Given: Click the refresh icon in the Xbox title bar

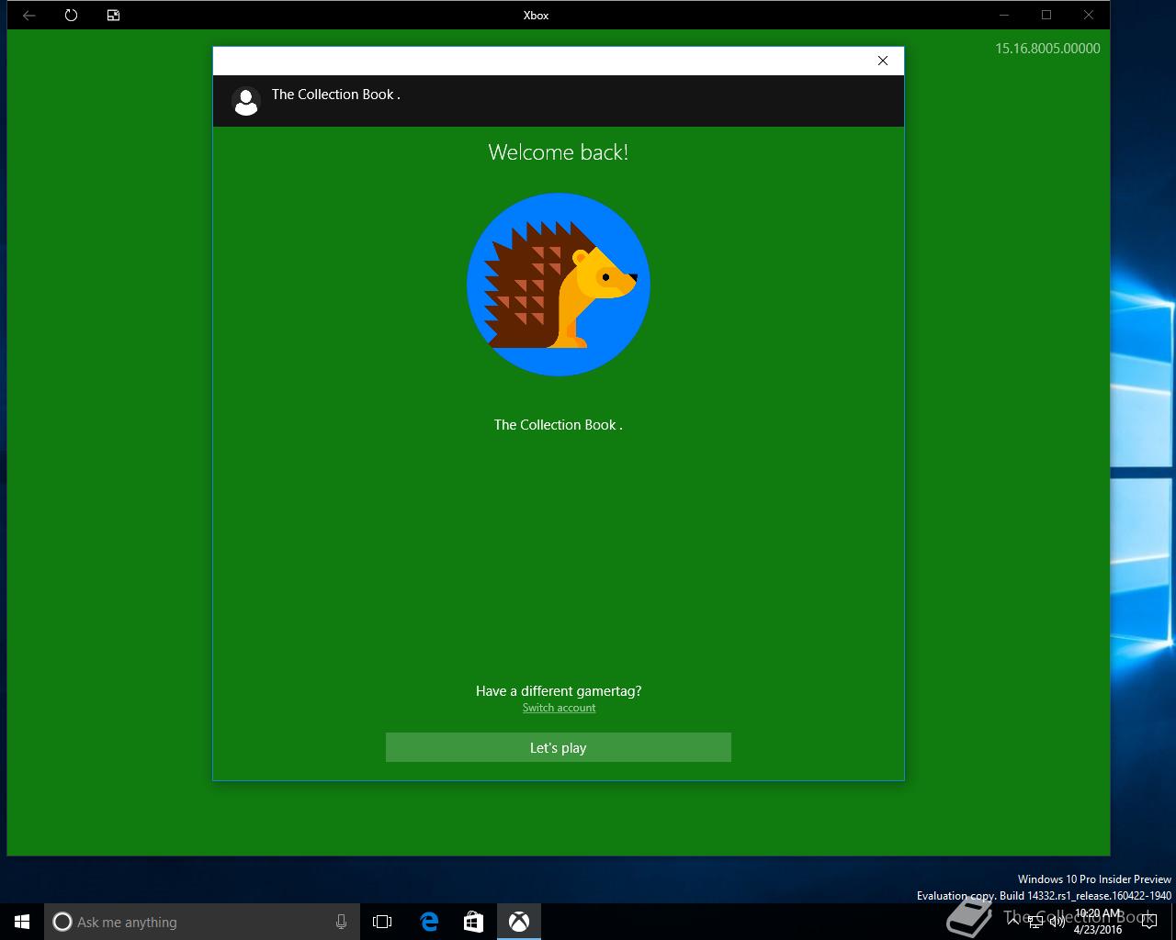Looking at the screenshot, I should coord(71,15).
